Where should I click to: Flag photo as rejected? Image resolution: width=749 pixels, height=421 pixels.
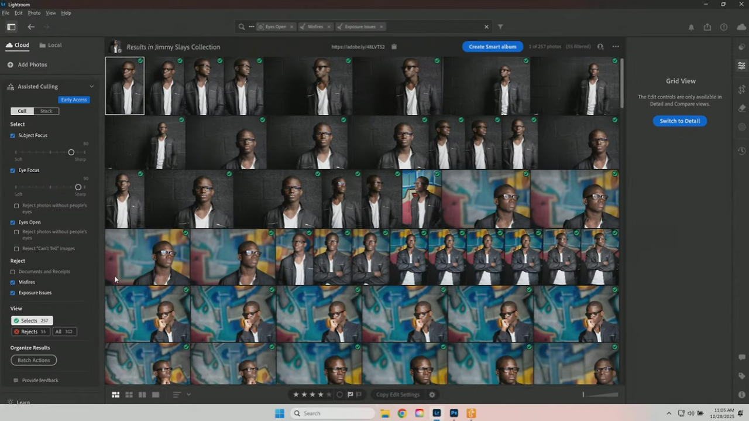[x=359, y=395]
